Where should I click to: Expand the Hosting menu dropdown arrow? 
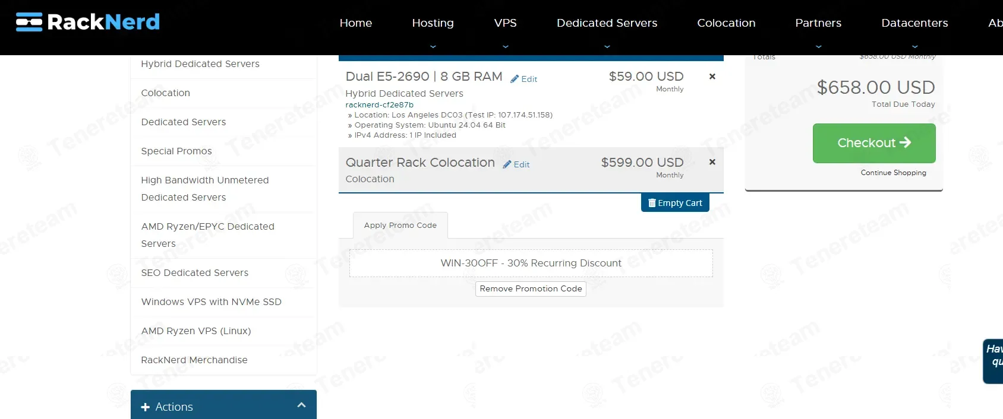[x=433, y=46]
